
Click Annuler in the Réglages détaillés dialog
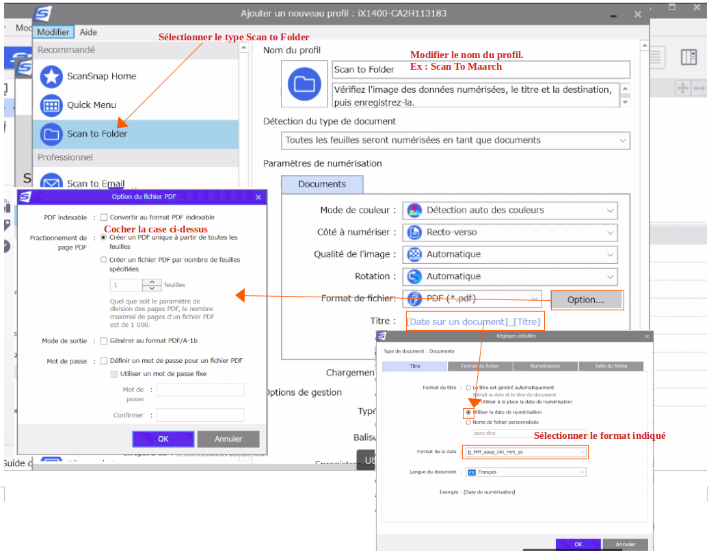626,544
